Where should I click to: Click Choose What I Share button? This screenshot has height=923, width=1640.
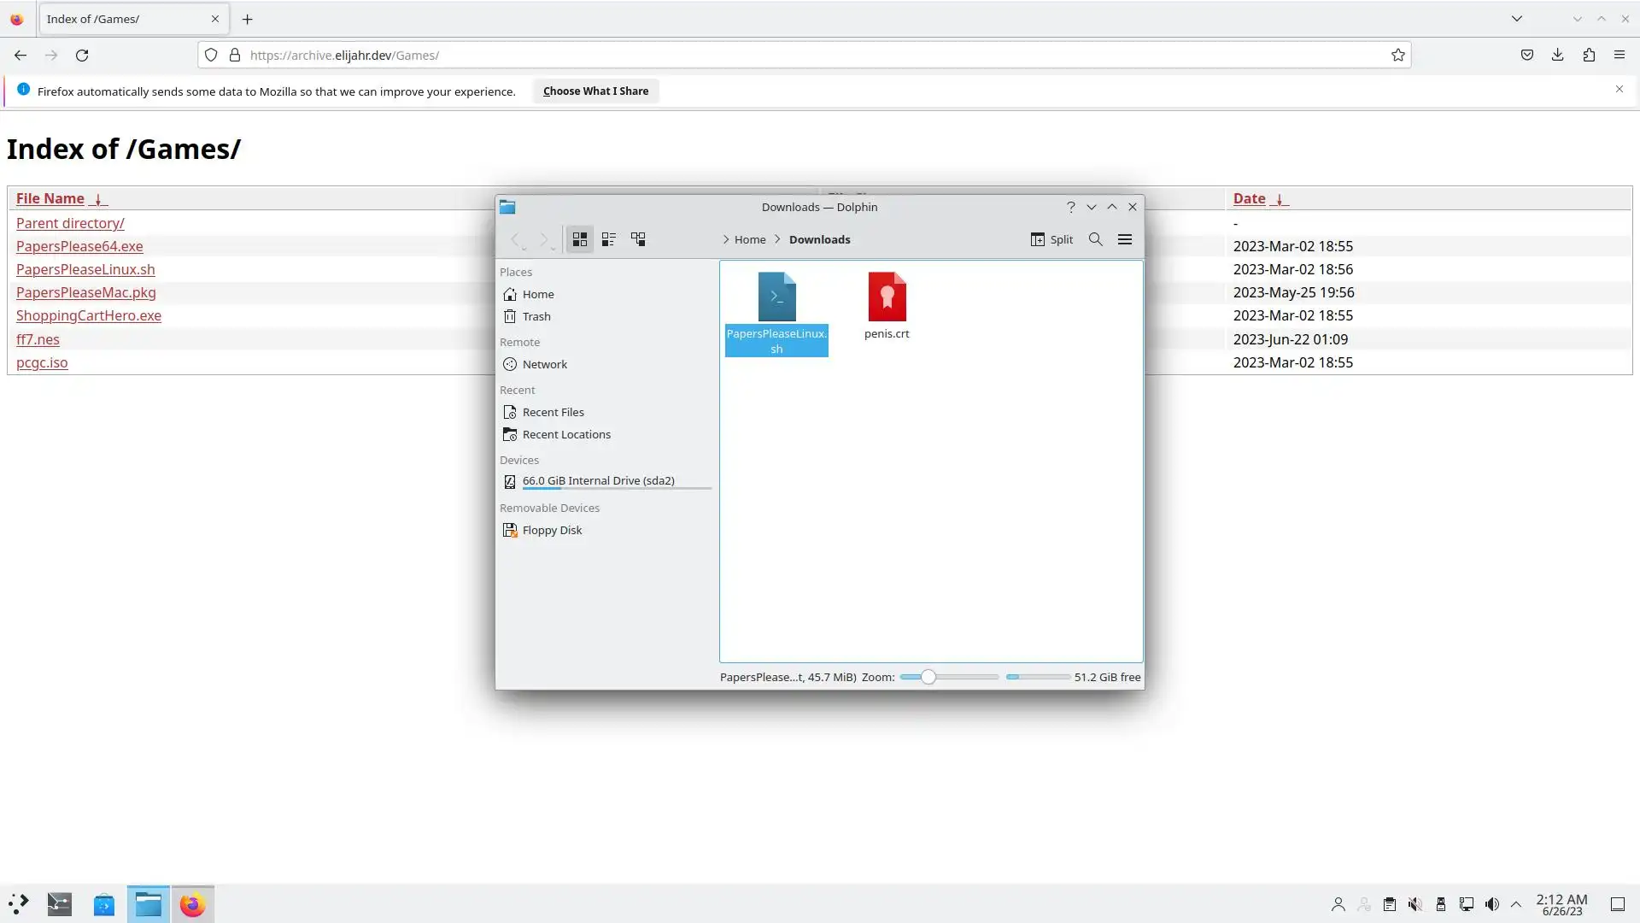(x=595, y=91)
